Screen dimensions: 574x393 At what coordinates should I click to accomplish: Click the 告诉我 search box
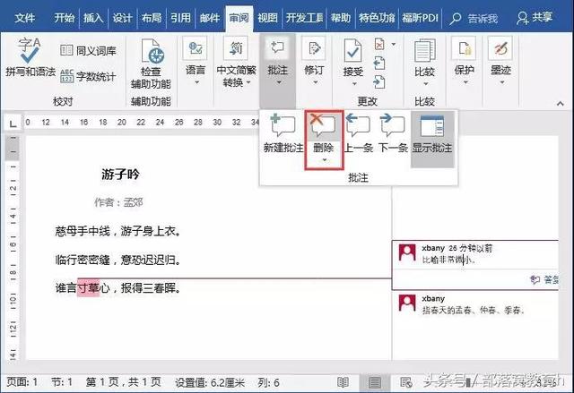pos(474,18)
